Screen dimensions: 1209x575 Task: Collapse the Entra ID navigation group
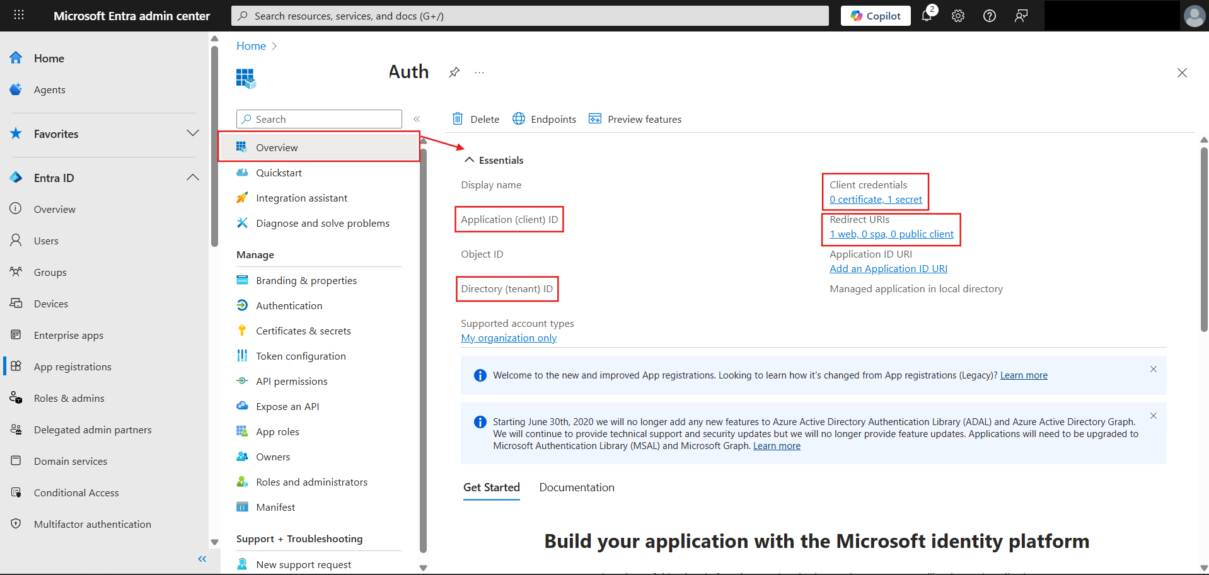(193, 178)
